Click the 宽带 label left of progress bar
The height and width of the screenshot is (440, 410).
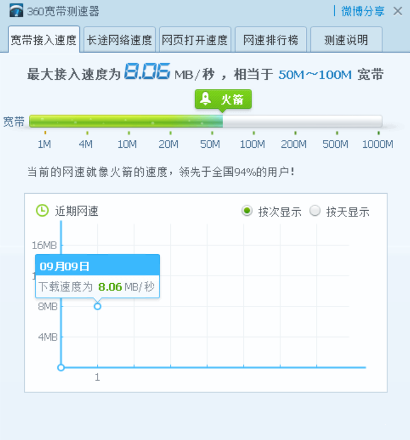pyautogui.click(x=14, y=122)
